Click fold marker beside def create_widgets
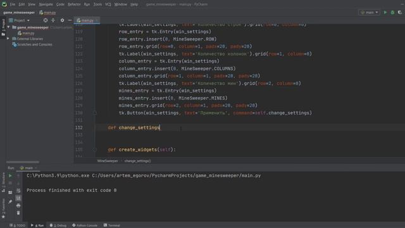The image size is (405, 228). (95, 149)
